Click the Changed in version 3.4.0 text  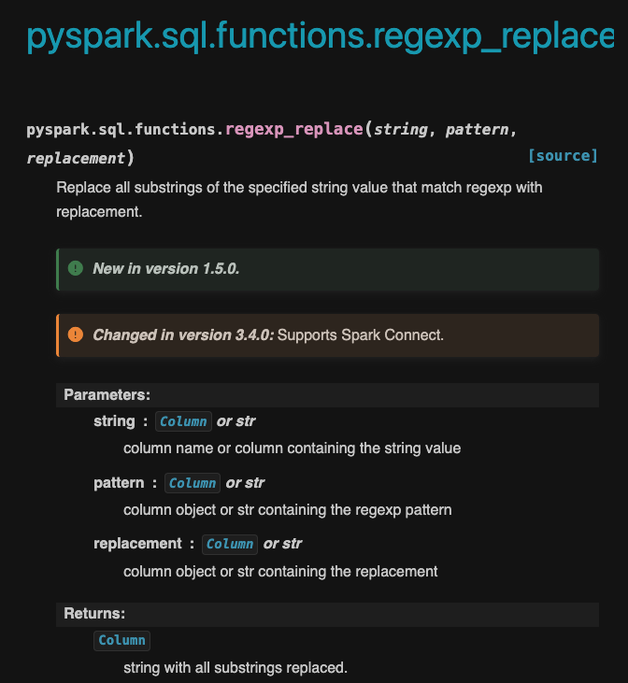click(x=183, y=334)
